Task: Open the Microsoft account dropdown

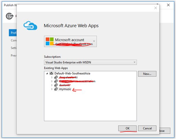Action: (x=70, y=41)
